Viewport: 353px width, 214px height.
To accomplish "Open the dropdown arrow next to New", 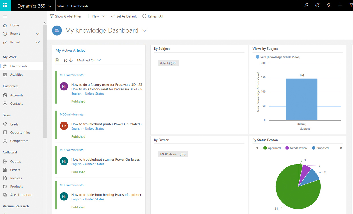I will tap(103, 16).
